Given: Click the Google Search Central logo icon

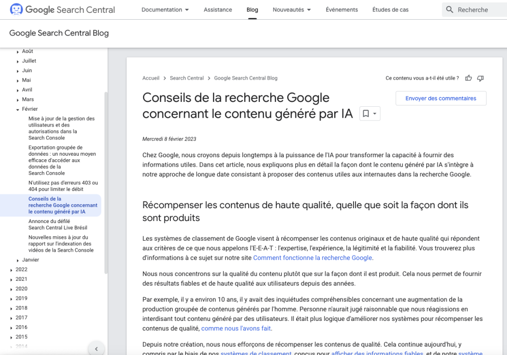Looking at the screenshot, I should pos(16,9).
